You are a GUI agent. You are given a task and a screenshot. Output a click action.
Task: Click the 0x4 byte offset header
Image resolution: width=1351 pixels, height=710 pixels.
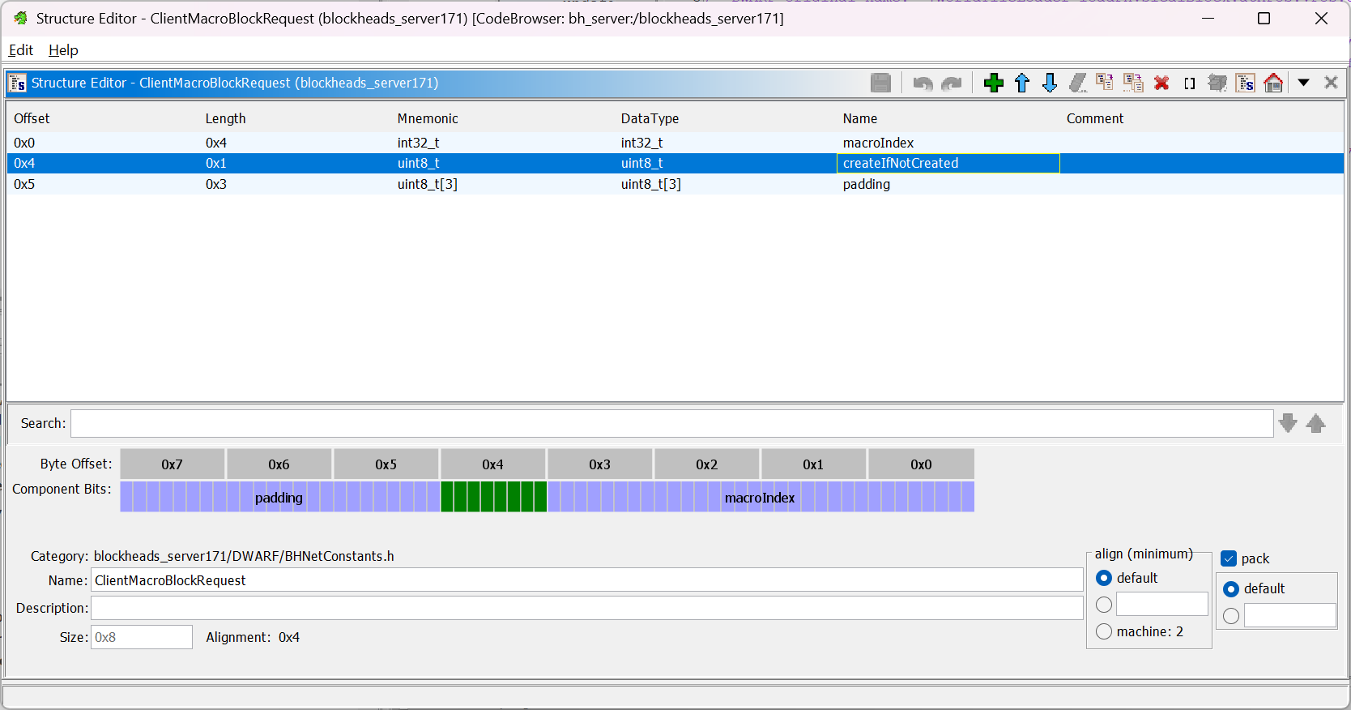(492, 464)
